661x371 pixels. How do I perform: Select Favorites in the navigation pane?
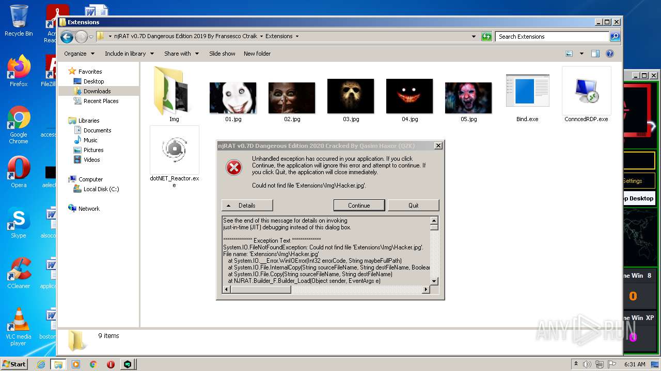[90, 72]
